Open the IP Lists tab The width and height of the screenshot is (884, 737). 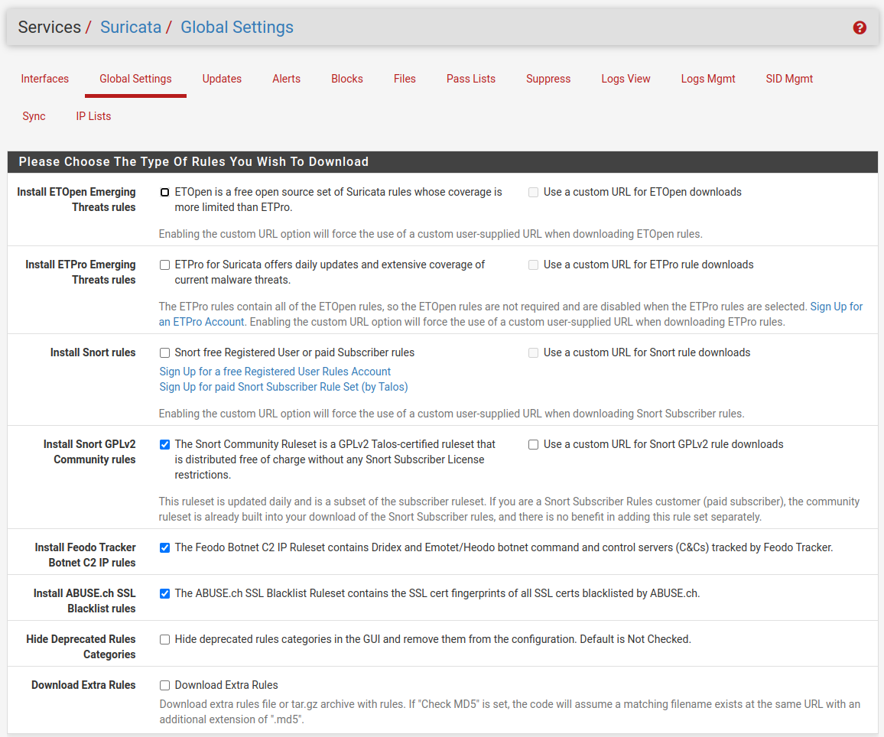click(93, 116)
